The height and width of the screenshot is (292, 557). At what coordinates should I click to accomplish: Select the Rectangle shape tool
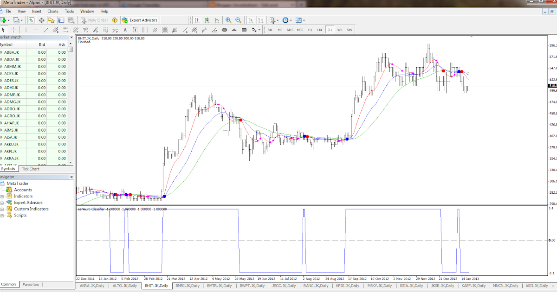tap(245, 30)
